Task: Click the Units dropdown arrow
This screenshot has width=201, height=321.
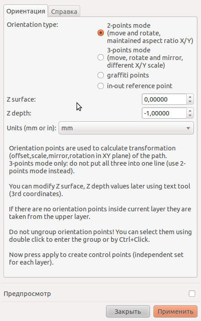Action: [188, 128]
